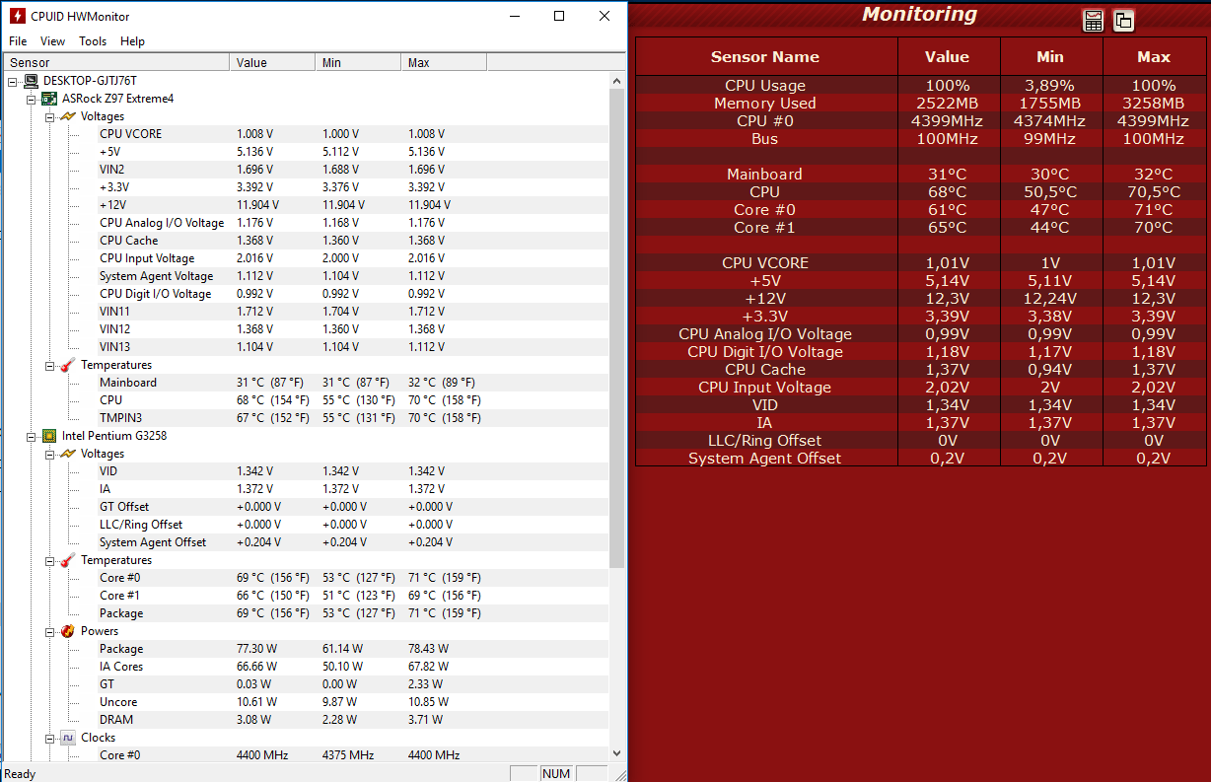Click the 77.30 W Package power value
This screenshot has width=1211, height=782.
pyautogui.click(x=256, y=649)
